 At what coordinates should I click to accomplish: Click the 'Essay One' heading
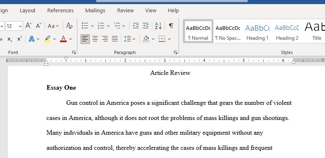[x=61, y=88]
